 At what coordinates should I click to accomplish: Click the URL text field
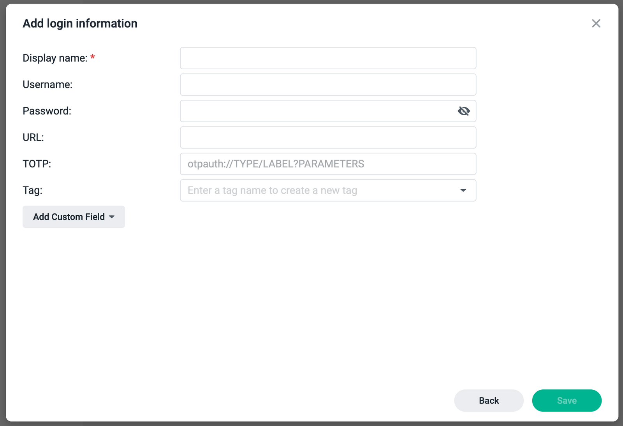tap(328, 137)
